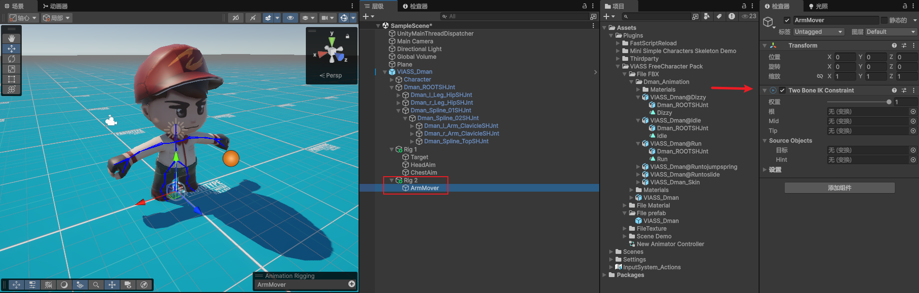Open project search-in-window icon
This screenshot has height=293, width=919.
[x=695, y=16]
